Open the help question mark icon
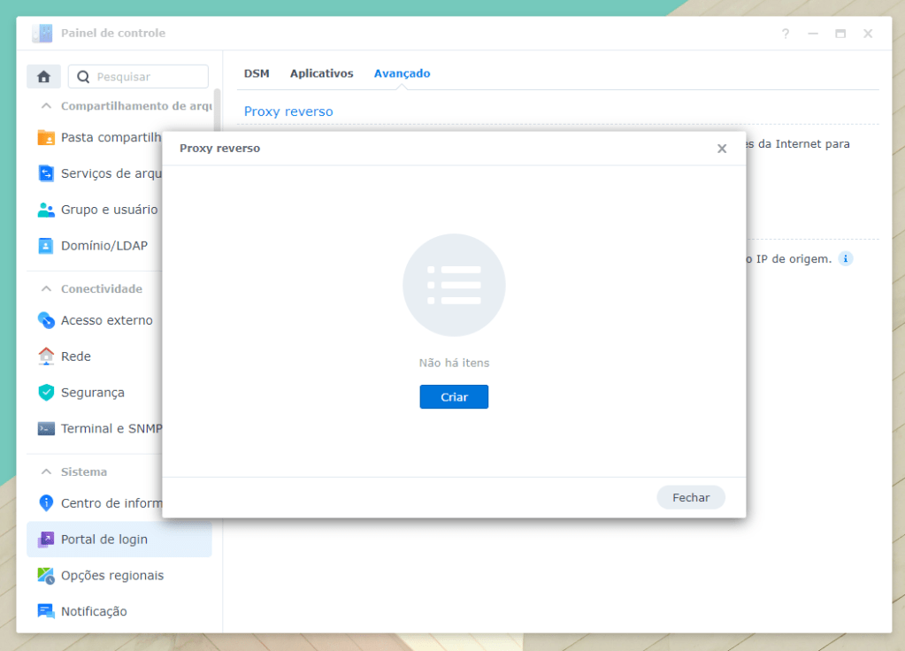905x651 pixels. pos(785,34)
